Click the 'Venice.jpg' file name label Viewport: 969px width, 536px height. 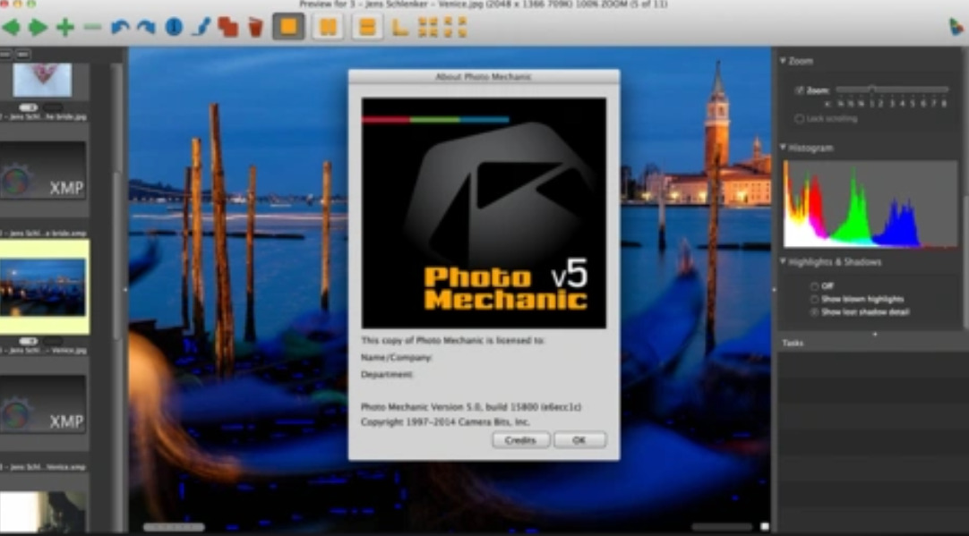(x=43, y=350)
